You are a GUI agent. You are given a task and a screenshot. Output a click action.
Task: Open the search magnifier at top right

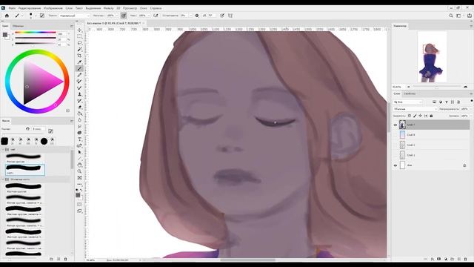451,16
